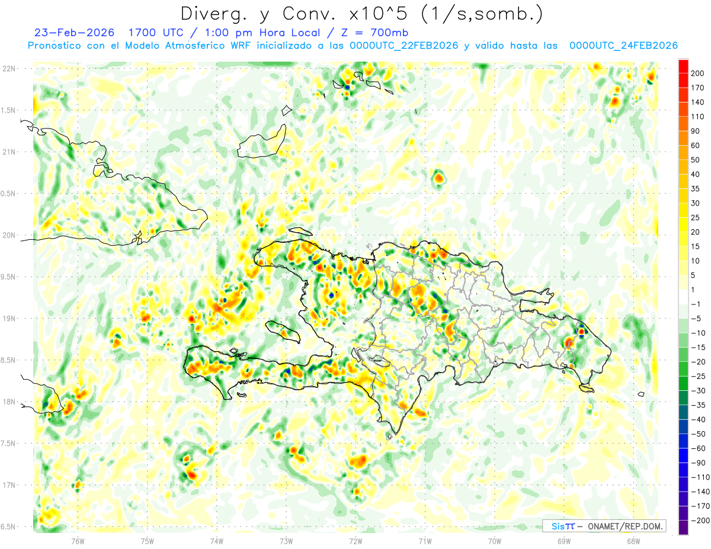Click the '200' value on the color scale
This screenshot has width=711, height=549.
pyautogui.click(x=699, y=73)
